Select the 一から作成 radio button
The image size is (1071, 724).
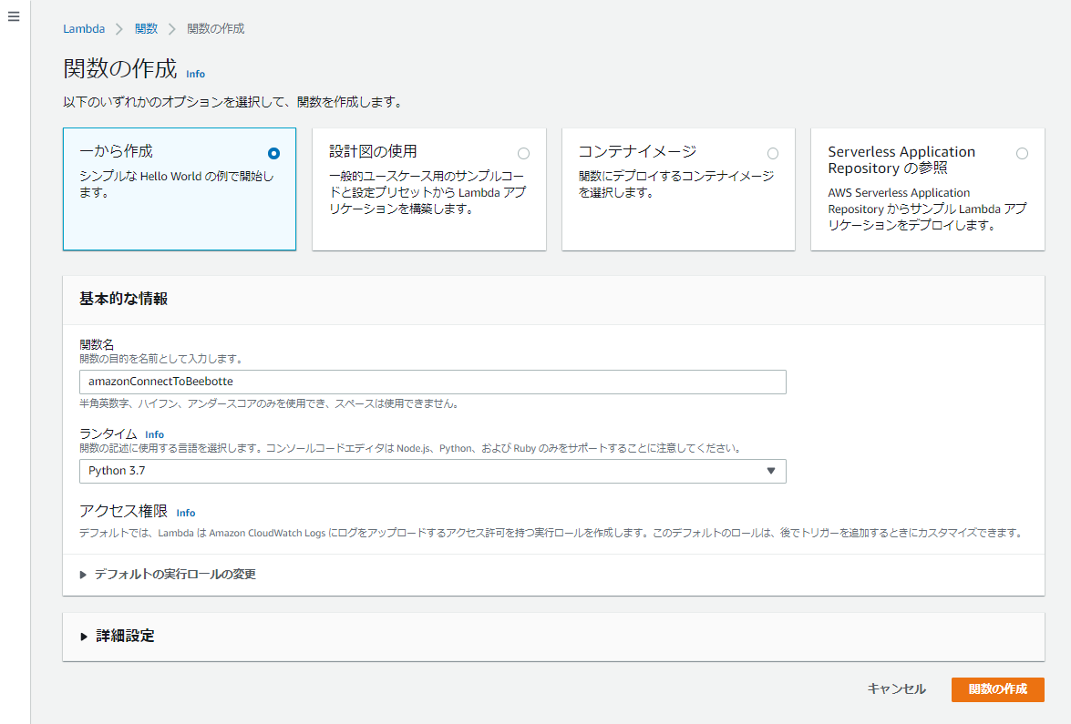click(273, 154)
